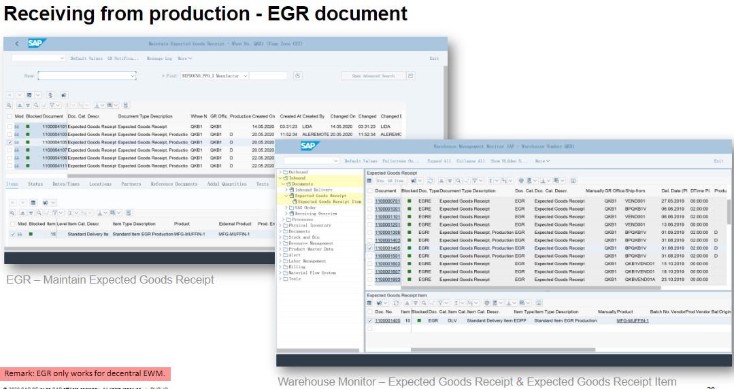Switch to the Reference Documents tab
The width and height of the screenshot is (734, 389).
click(x=174, y=184)
